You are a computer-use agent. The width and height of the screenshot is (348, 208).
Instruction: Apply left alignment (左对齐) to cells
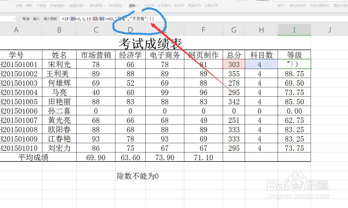tap(149, 5)
